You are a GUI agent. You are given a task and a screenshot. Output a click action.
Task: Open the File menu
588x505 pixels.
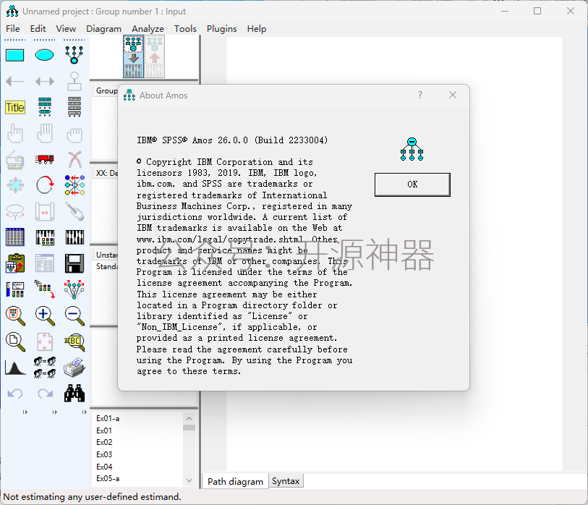click(13, 29)
